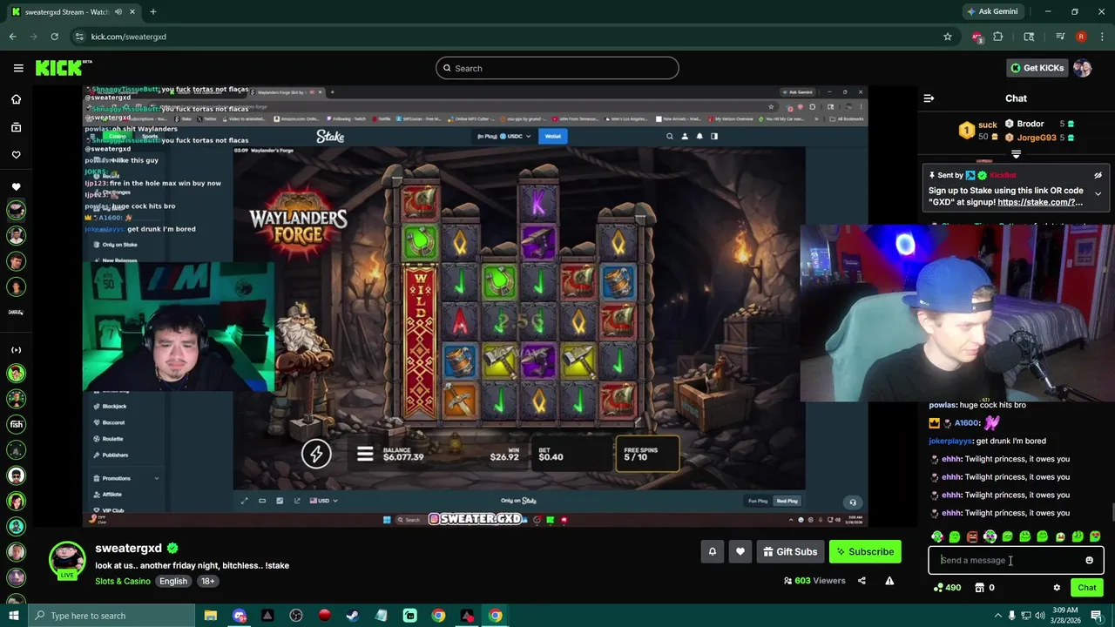Go to Kick home via logo
Viewport: 1115px width, 627px height.
click(x=64, y=68)
